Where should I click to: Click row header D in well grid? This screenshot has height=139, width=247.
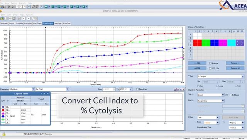[190, 45]
